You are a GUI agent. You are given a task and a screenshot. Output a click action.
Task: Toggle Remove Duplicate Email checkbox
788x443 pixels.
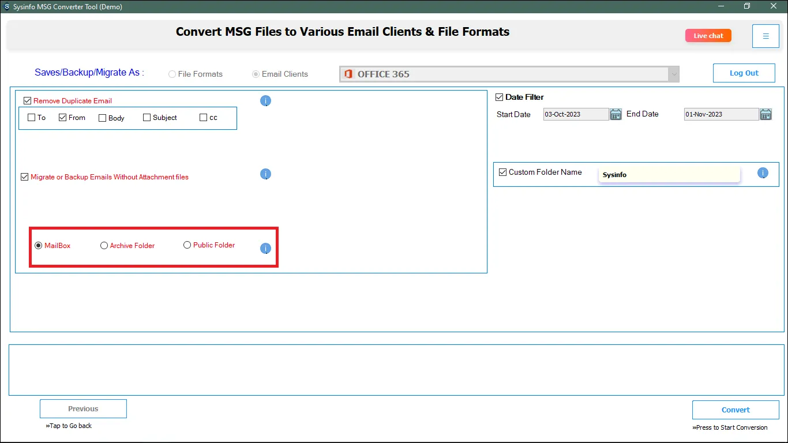click(x=28, y=101)
